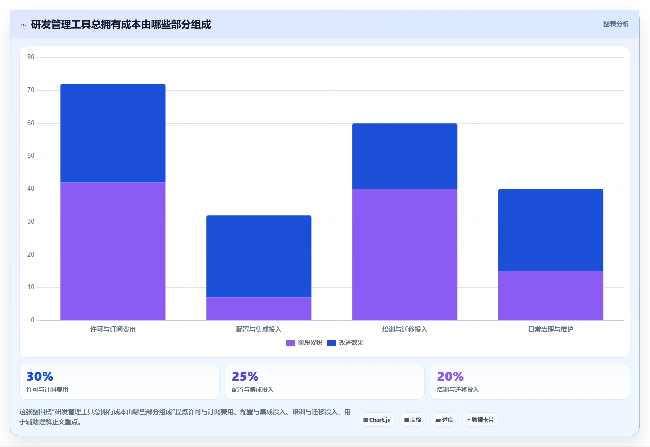
Task: Select the 30% 许可与订阅费用 card
Action: [119, 381]
